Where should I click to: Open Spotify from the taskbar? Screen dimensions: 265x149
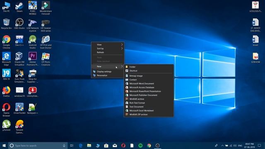click(140, 145)
